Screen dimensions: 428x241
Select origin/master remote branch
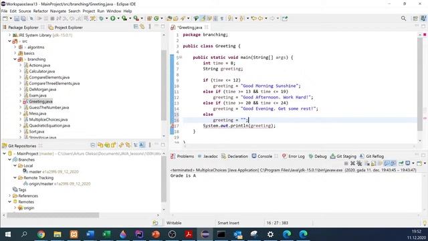pyautogui.click(x=41, y=183)
